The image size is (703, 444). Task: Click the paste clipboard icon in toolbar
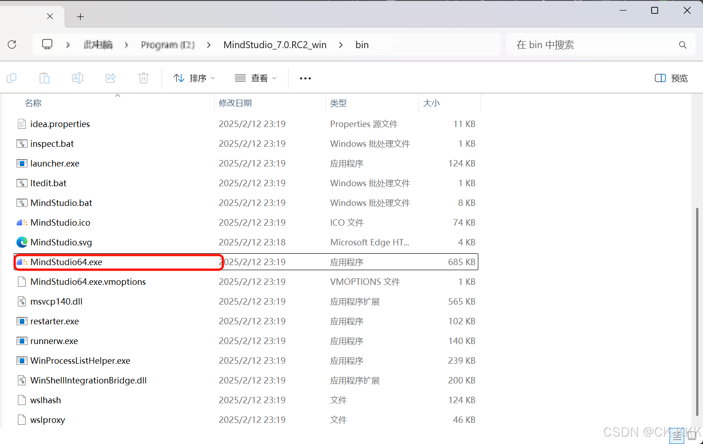coord(44,78)
